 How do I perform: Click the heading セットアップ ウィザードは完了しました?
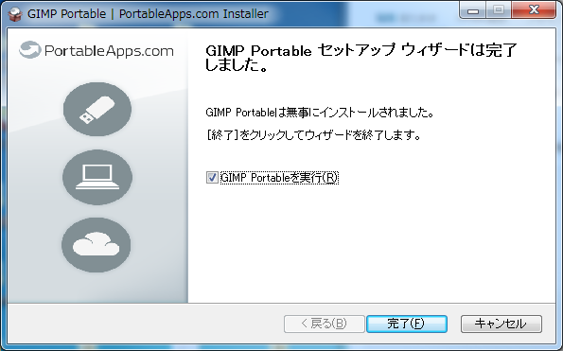pos(361,58)
